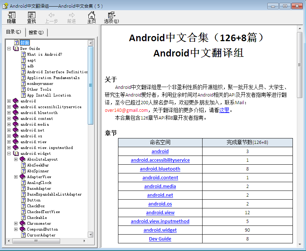The height and width of the screenshot is (251, 306).
Task: Click the open book icon for android.widget
Action: point(16,153)
